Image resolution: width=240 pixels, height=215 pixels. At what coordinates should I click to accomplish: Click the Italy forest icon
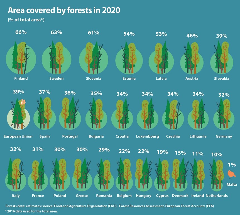pos(16,173)
